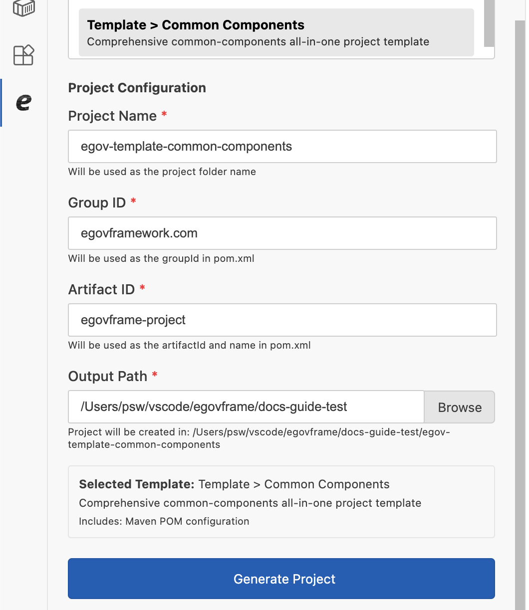Click the 'Includes: Maven POM configuration' text

click(x=164, y=522)
